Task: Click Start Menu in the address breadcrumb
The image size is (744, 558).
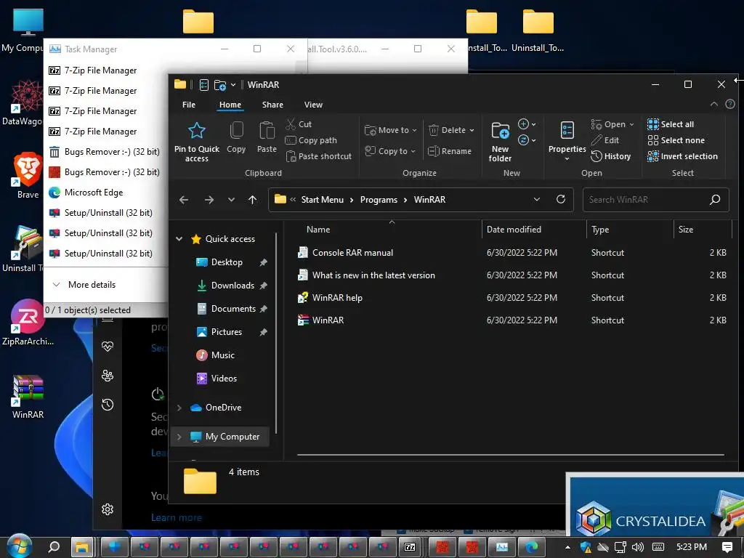Action: point(322,200)
